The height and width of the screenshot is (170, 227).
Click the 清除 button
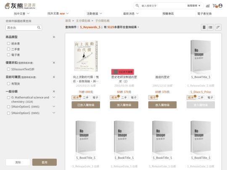pyautogui.click(x=18, y=162)
